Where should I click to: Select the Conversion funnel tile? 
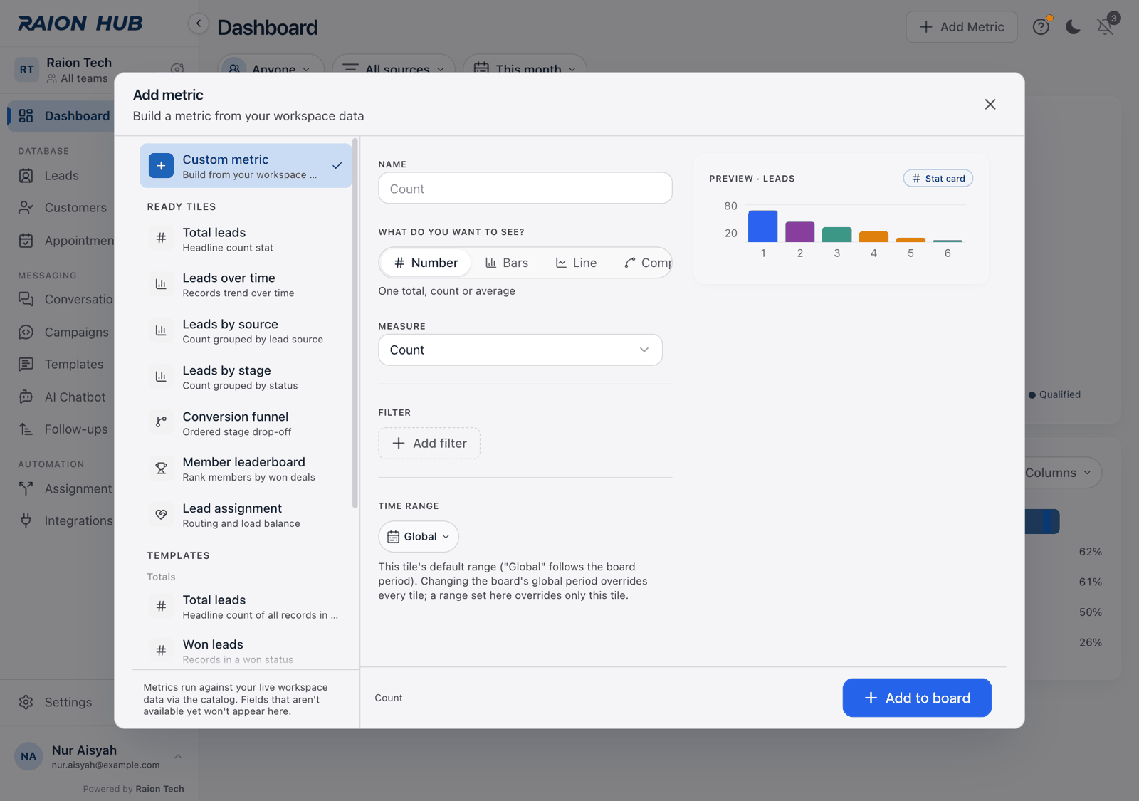point(246,423)
